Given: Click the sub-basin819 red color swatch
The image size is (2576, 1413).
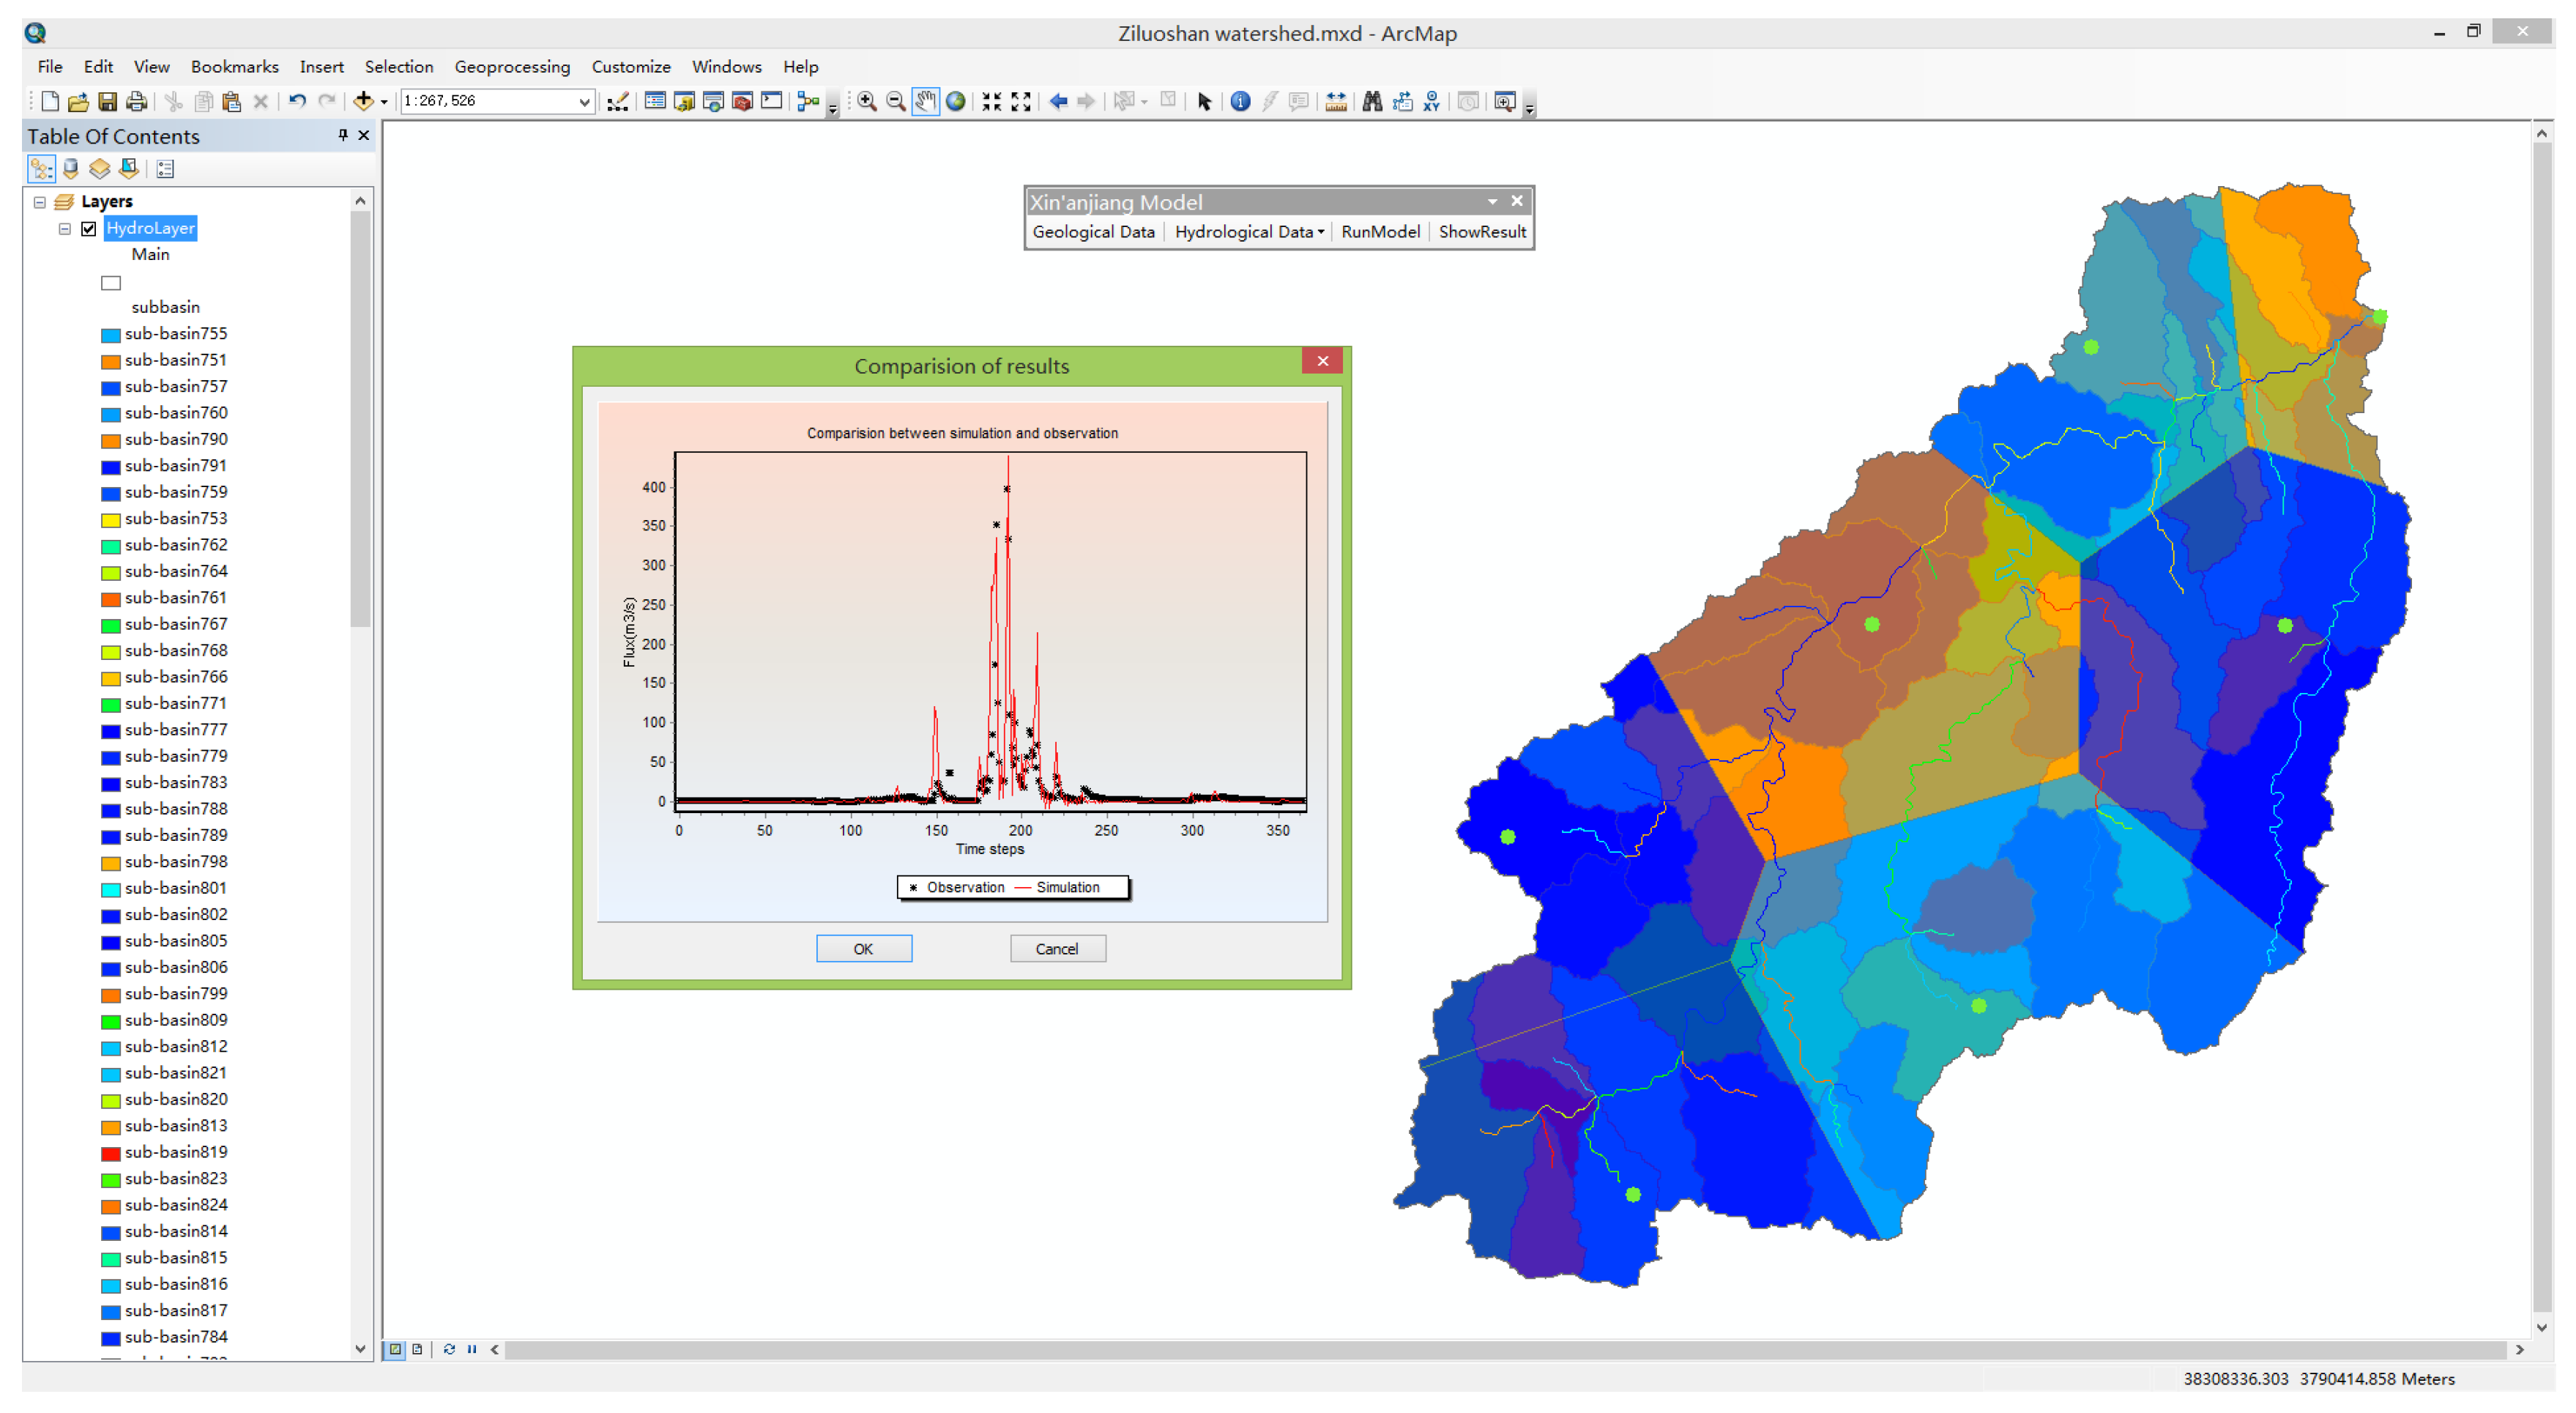Looking at the screenshot, I should (111, 1153).
